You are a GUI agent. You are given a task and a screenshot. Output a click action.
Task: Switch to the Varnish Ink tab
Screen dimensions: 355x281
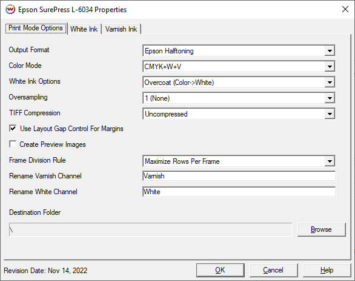[x=121, y=29]
